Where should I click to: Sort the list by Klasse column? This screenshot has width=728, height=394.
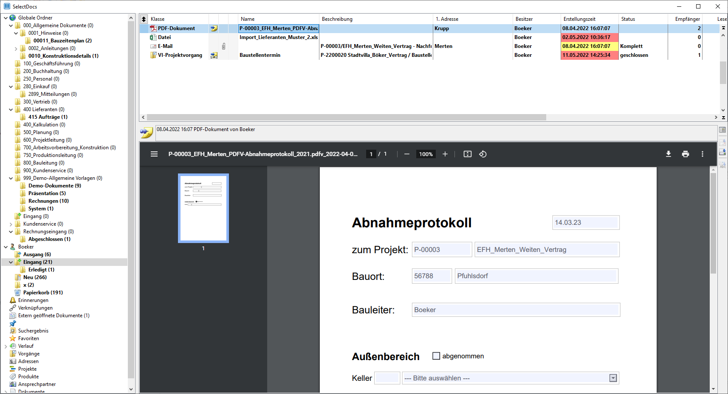pos(178,19)
